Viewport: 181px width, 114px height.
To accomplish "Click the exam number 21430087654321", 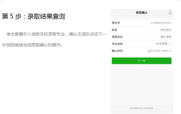I will pyautogui.click(x=161, y=23).
